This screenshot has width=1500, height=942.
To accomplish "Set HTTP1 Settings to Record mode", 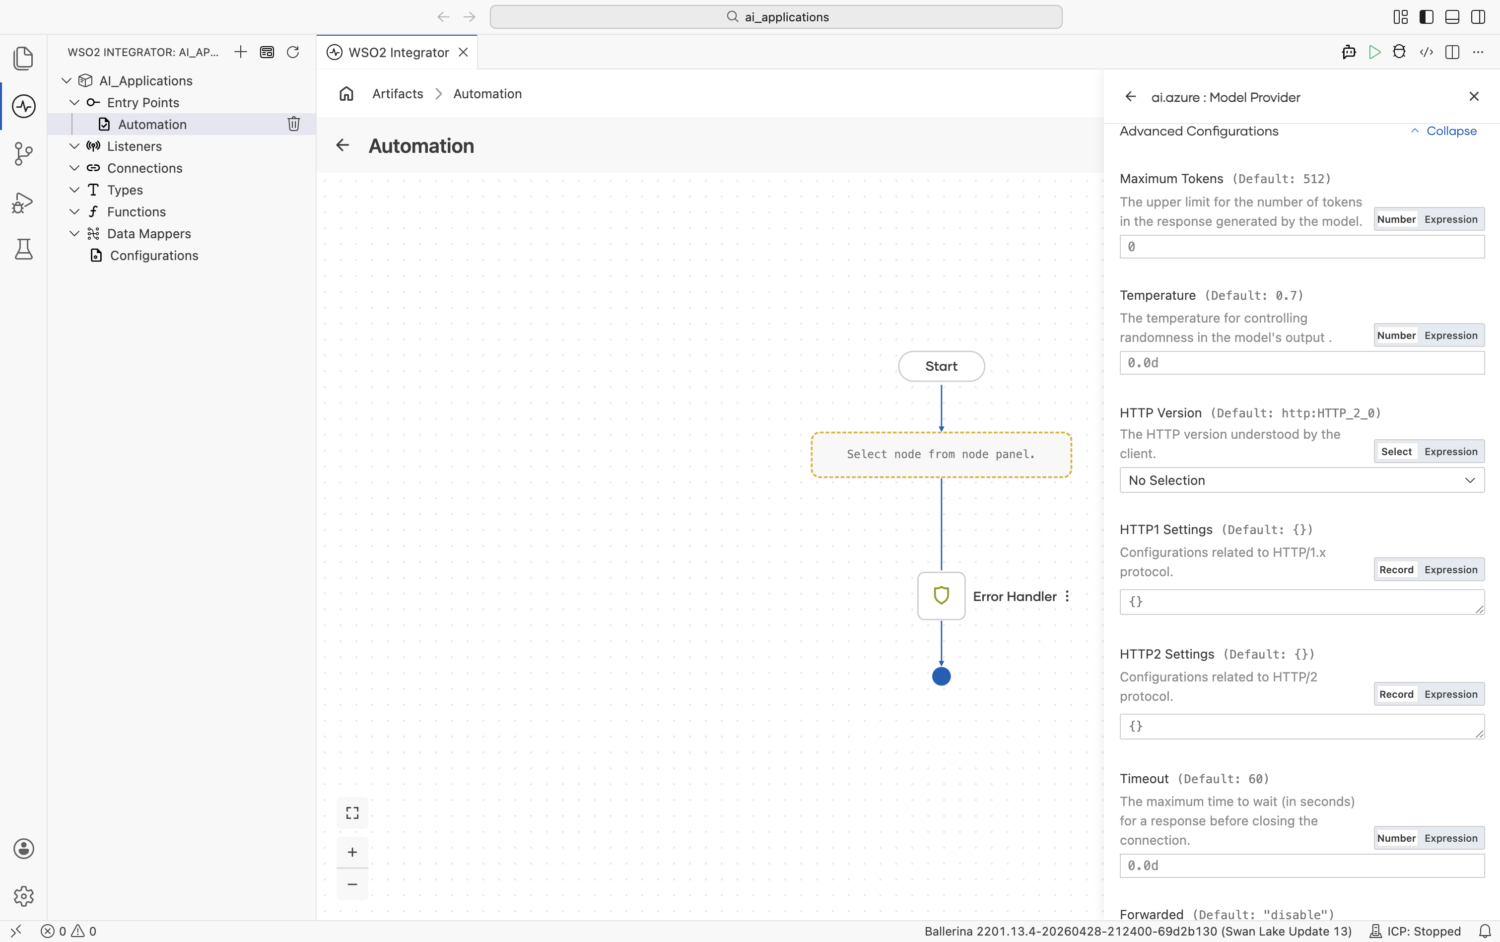I will [1396, 569].
